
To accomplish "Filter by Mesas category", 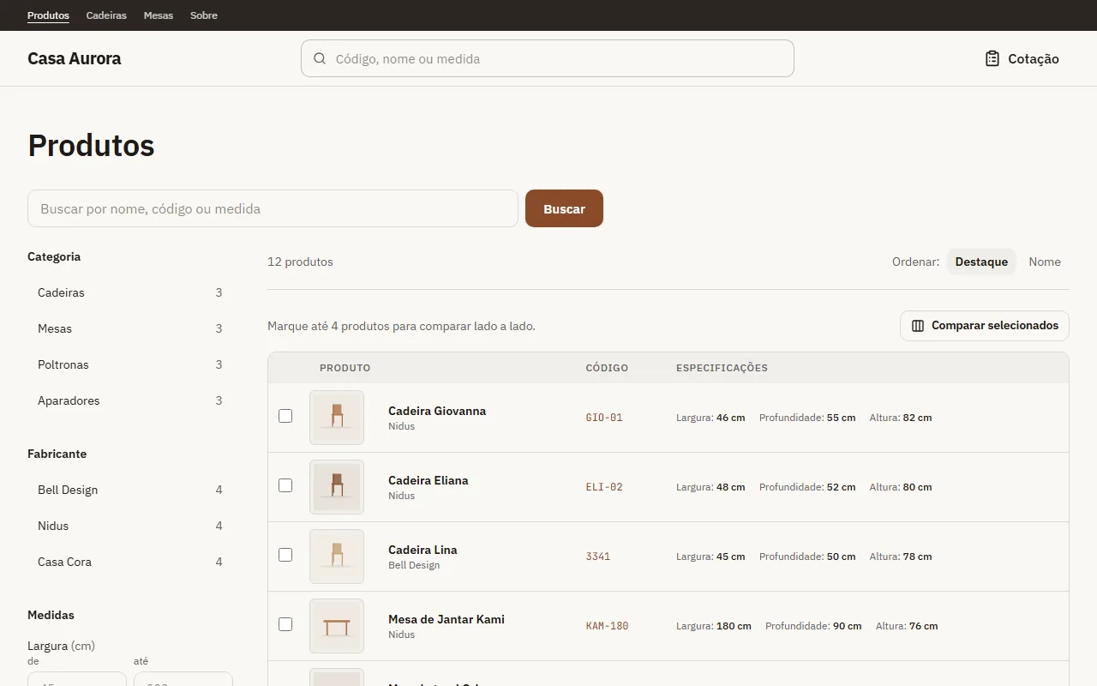I will 130,328.
